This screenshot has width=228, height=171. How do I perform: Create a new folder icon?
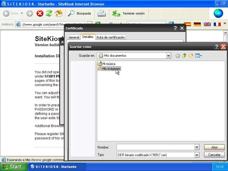pyautogui.click(x=191, y=56)
